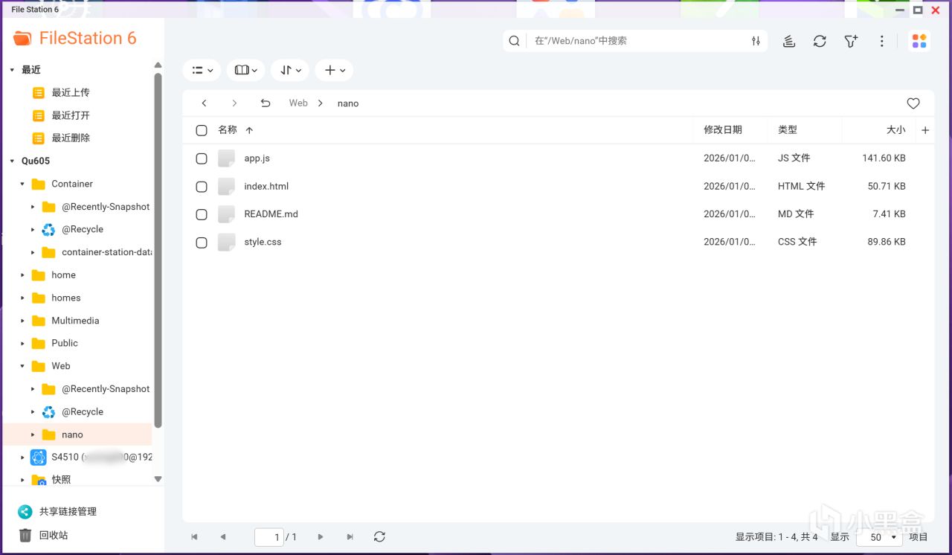
Task: Click the FileStation 6 logo
Action: 75,38
